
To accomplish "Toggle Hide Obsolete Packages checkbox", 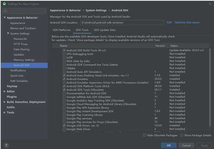I will pyautogui.click(x=144, y=135).
